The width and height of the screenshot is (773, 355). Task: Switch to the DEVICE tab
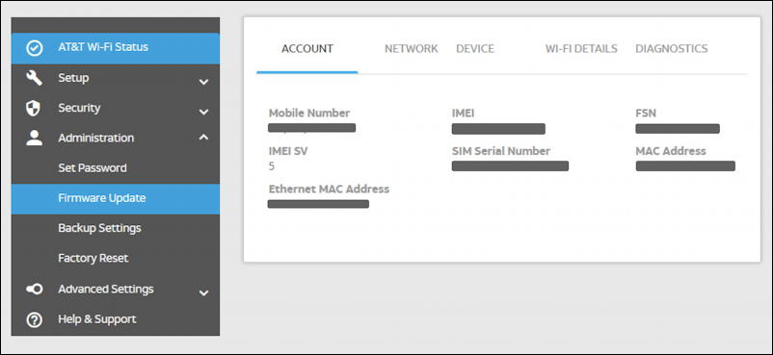coord(475,49)
